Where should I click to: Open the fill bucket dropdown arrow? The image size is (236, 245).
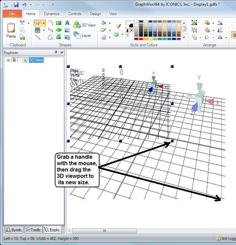click(110, 23)
